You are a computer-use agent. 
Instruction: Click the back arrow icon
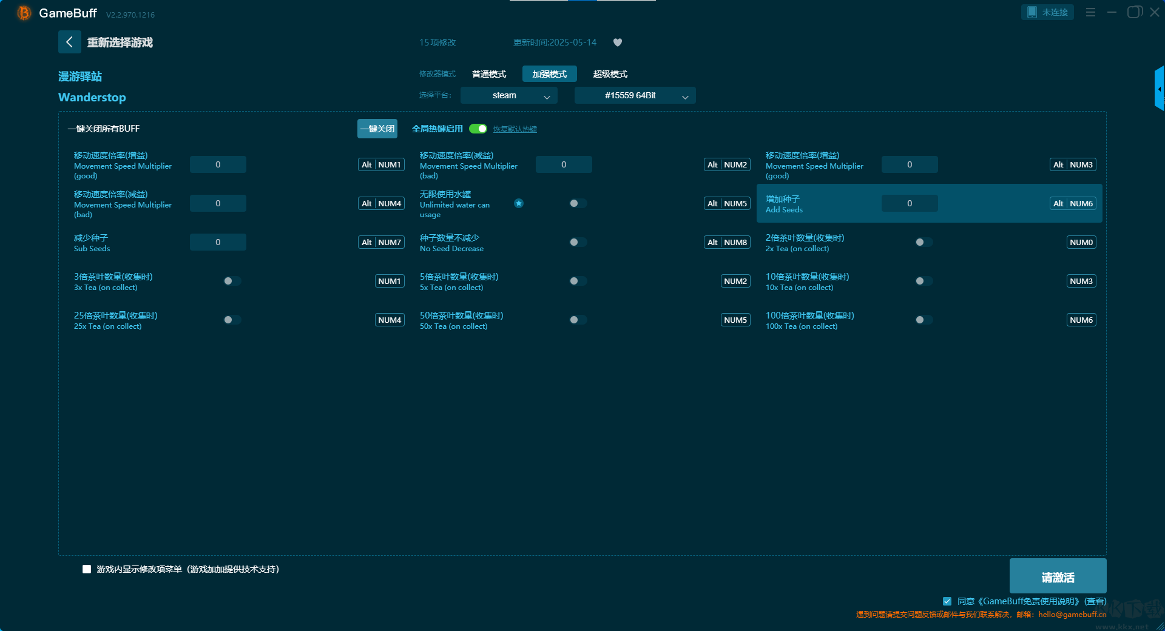point(69,42)
